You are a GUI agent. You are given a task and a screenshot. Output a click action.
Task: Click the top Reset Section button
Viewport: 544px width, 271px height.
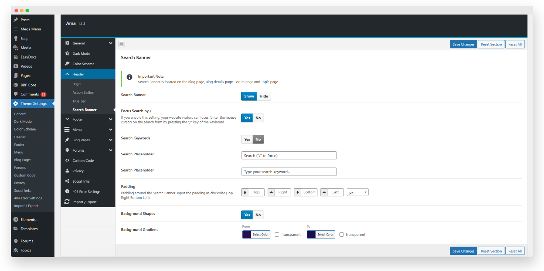[491, 44]
